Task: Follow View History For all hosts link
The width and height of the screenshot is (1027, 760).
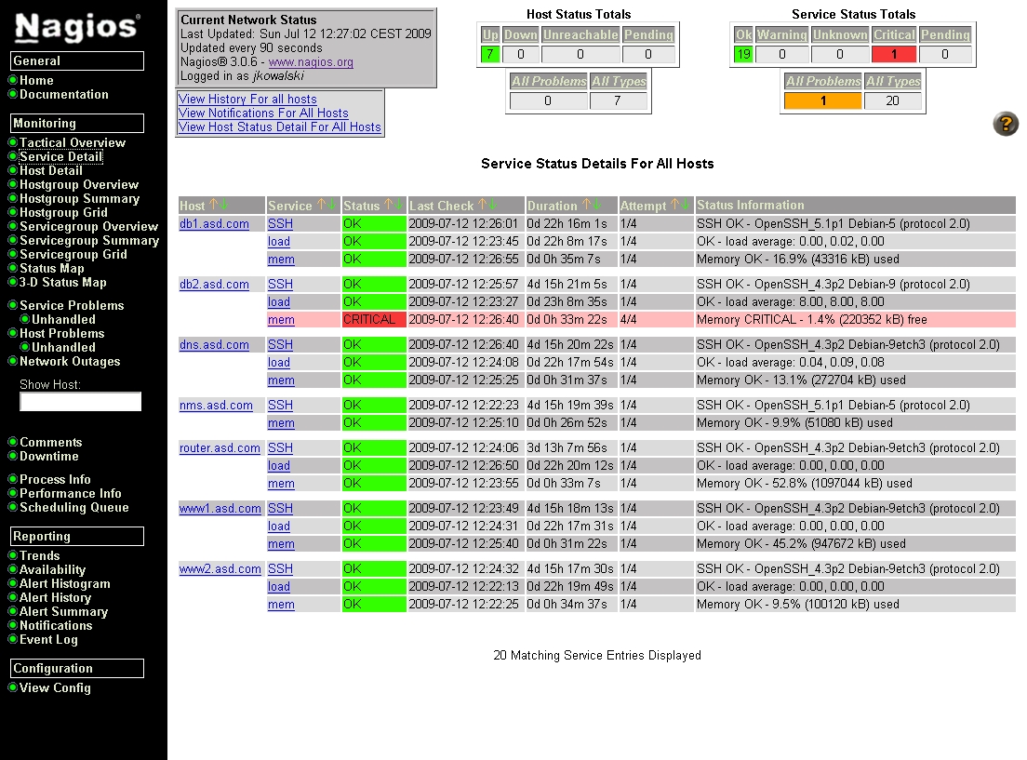Action: pos(247,99)
